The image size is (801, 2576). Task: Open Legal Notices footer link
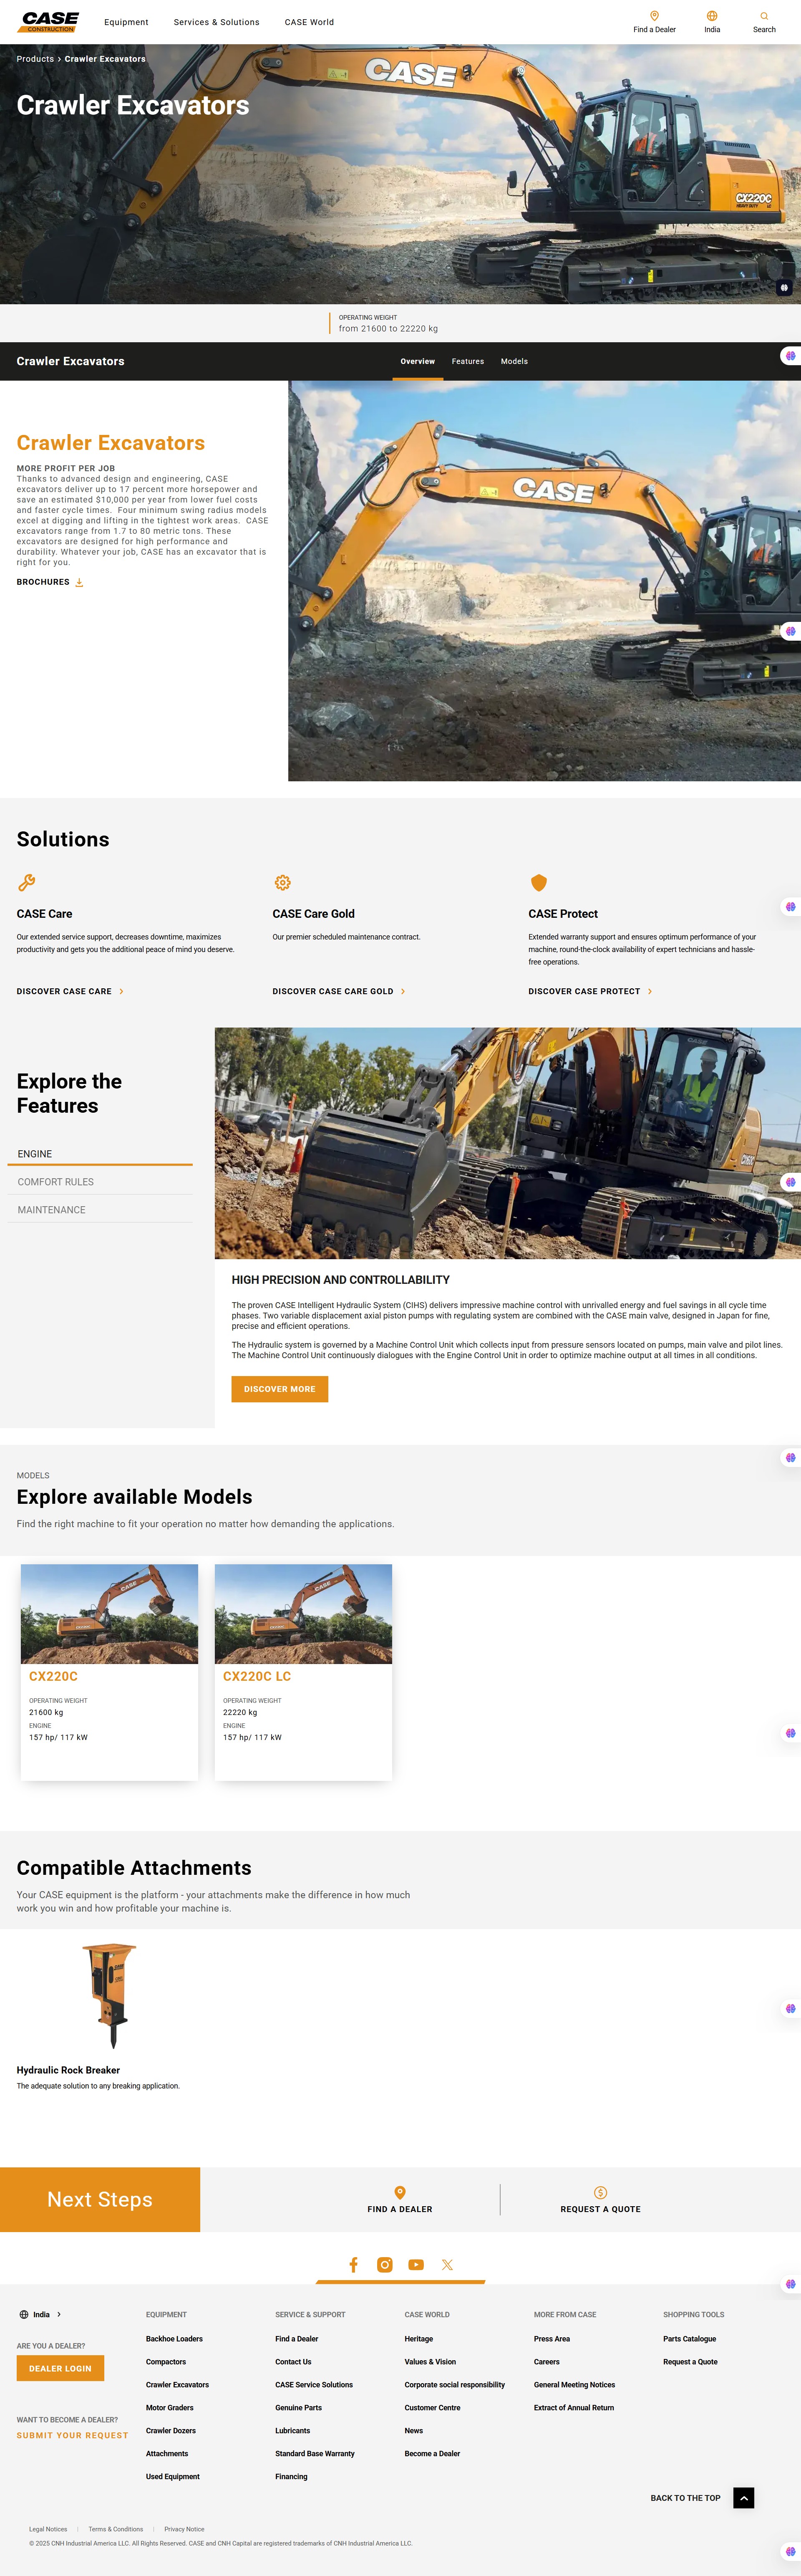click(x=48, y=2529)
